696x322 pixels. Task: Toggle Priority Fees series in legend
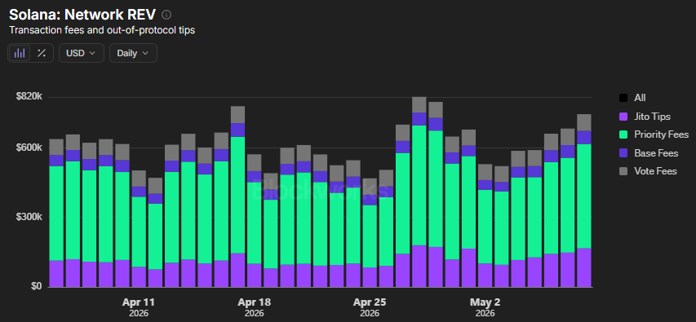coord(654,135)
